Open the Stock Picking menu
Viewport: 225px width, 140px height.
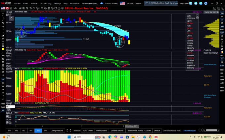pyautogui.click(x=46, y=3)
